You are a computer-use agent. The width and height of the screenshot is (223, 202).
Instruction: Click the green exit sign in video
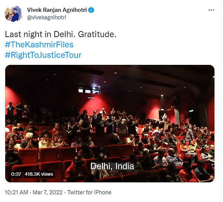click(x=191, y=111)
